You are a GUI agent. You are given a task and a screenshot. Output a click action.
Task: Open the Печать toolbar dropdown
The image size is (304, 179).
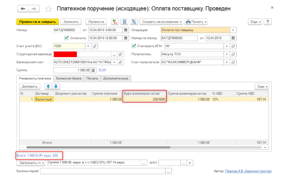[x=196, y=22]
